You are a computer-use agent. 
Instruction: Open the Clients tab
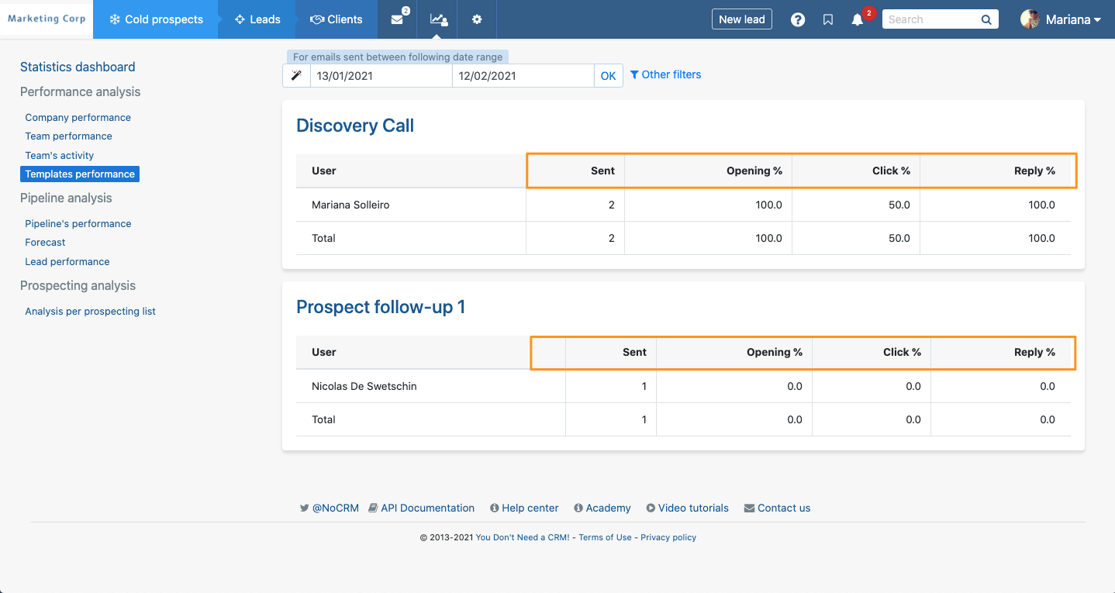point(337,19)
